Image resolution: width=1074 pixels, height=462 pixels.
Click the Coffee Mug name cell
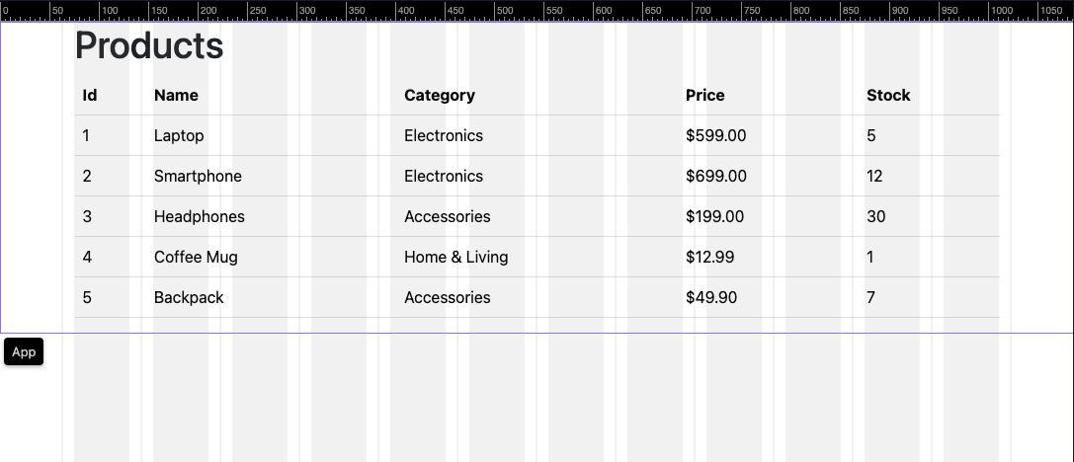tap(196, 258)
